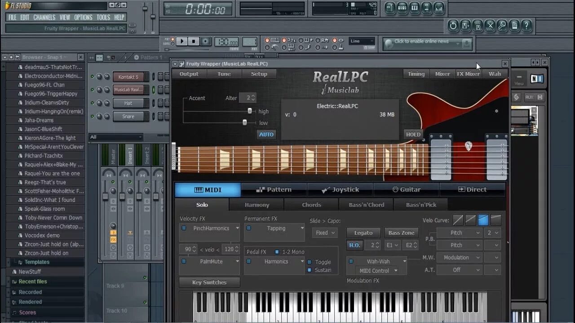
Task: Switch to the Joystick tab
Action: 340,190
